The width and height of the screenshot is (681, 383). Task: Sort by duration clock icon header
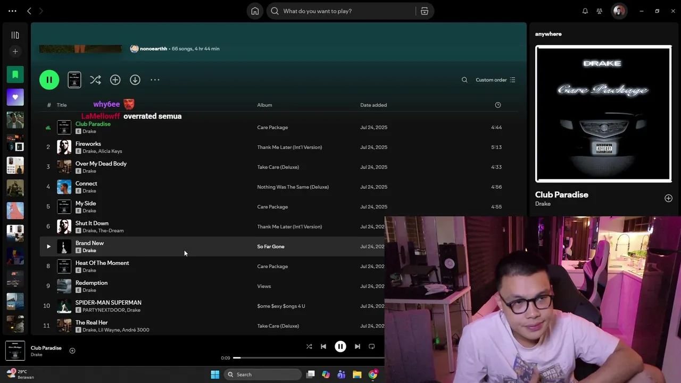498,105
